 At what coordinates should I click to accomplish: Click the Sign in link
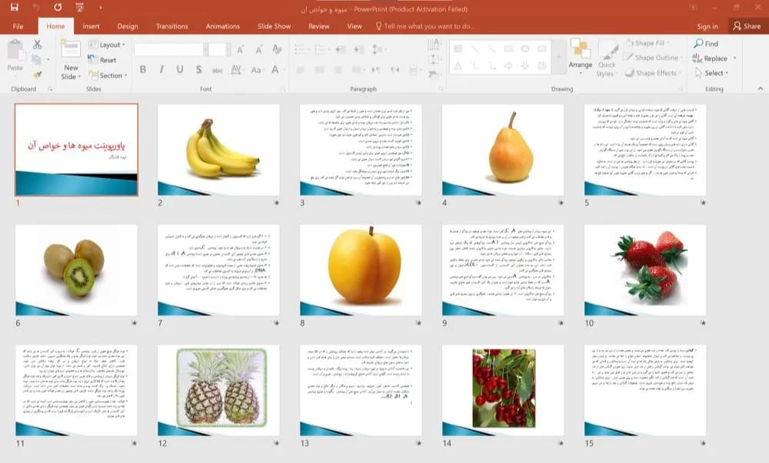click(x=707, y=26)
